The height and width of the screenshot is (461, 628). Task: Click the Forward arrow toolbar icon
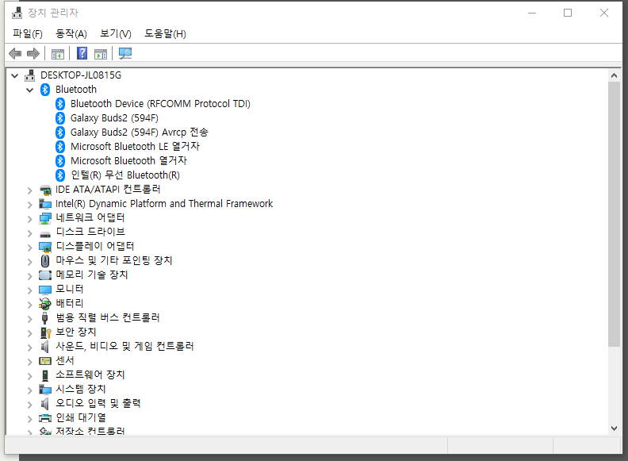point(33,53)
